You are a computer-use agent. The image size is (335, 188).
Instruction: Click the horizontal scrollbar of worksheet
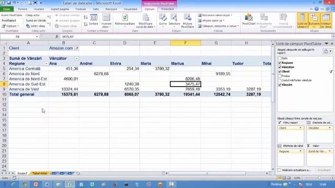point(207,173)
